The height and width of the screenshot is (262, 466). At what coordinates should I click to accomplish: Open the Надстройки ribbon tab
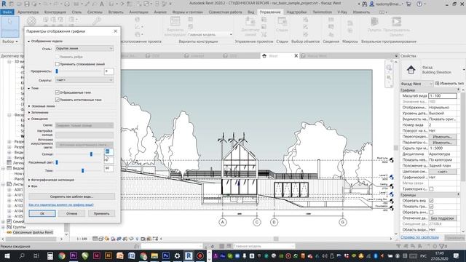point(296,12)
